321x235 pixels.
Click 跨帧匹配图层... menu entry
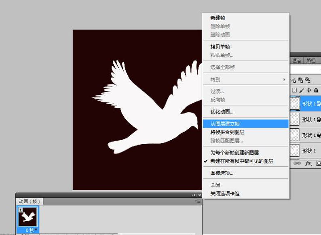coord(245,141)
